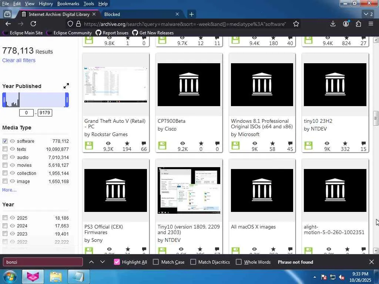This screenshot has height=284, width=379.
Task: Click the software floppy icon on Grand Theft Auto V card
Action: (89, 146)
